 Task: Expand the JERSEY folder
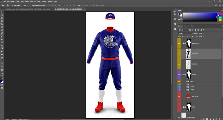click(187, 84)
